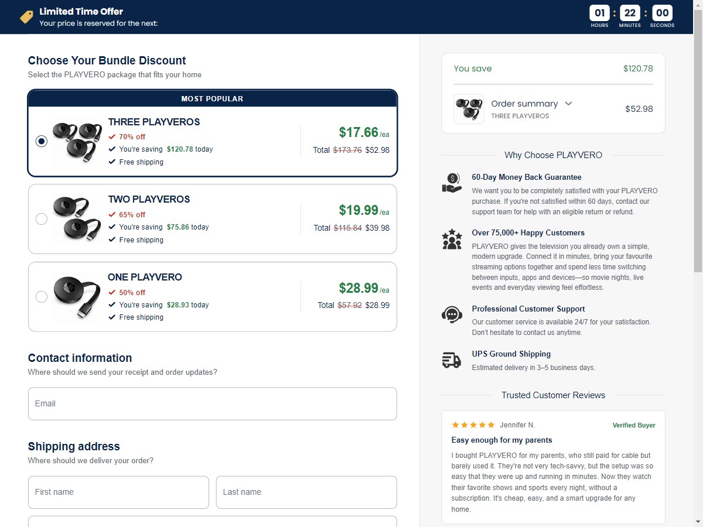Click the TWO PLAYVEROS product image
The width and height of the screenshot is (703, 527).
(x=76, y=219)
